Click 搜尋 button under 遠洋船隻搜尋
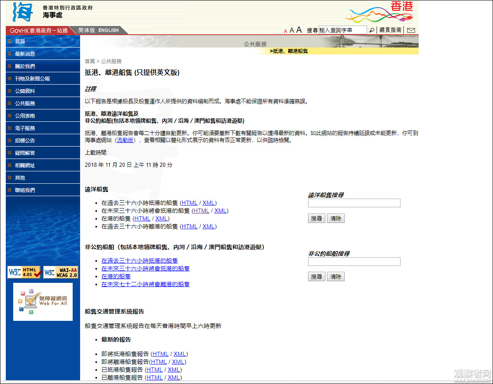Image resolution: width=493 pixels, height=384 pixels. [x=317, y=218]
